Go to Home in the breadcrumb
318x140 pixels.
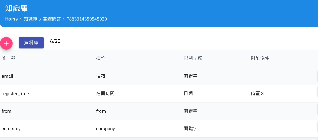11,19
